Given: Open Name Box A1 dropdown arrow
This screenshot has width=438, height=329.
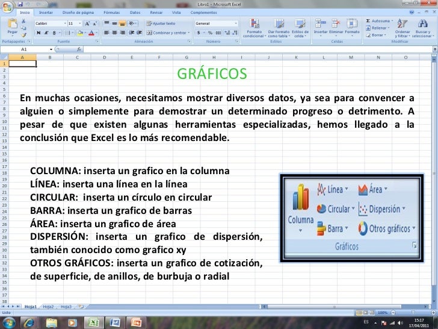Looking at the screenshot, I should [51, 49].
